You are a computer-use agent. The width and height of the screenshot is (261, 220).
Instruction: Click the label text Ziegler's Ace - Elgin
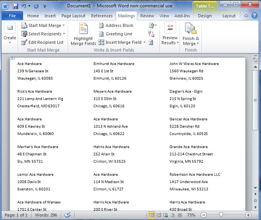click(x=186, y=92)
